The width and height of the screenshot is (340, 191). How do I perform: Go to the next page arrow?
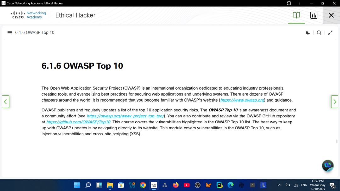(335, 102)
